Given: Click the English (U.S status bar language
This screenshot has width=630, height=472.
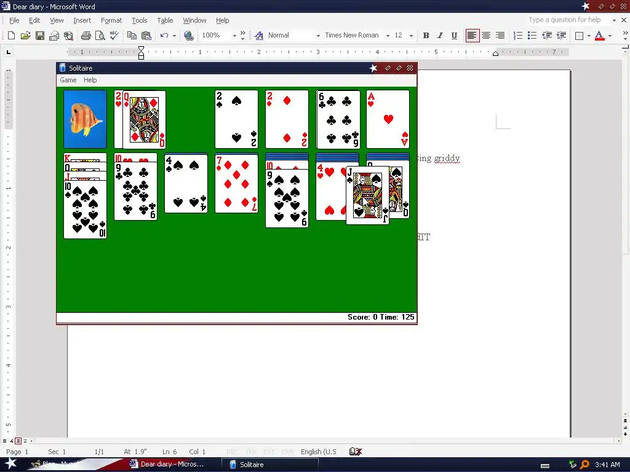Looking at the screenshot, I should point(319,452).
